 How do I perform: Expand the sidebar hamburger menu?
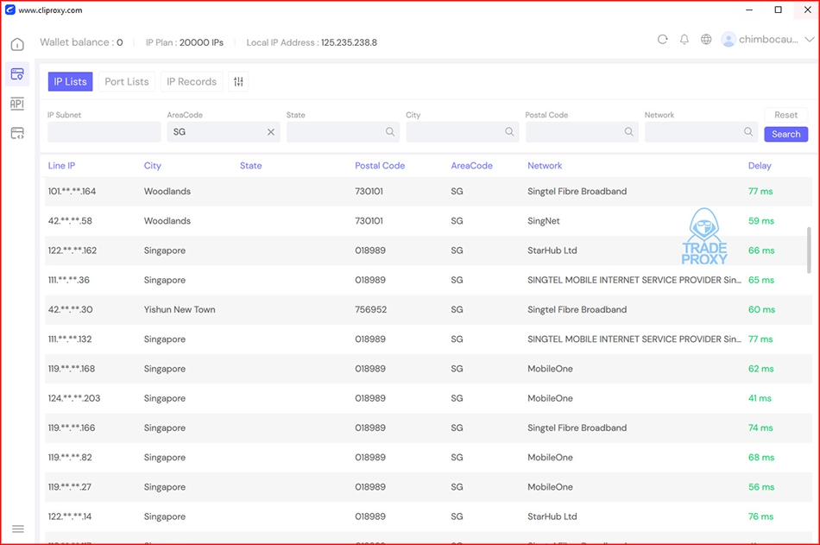(x=18, y=529)
